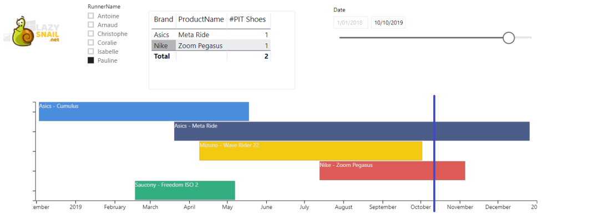Select the blue Asics - Cumulus bar
Image resolution: width=599 pixels, height=219 pixels.
point(144,111)
